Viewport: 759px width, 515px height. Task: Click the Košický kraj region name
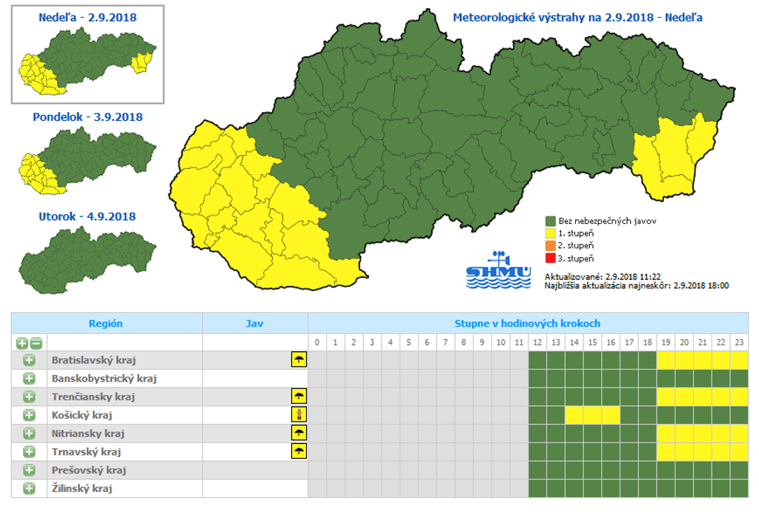tap(82, 415)
